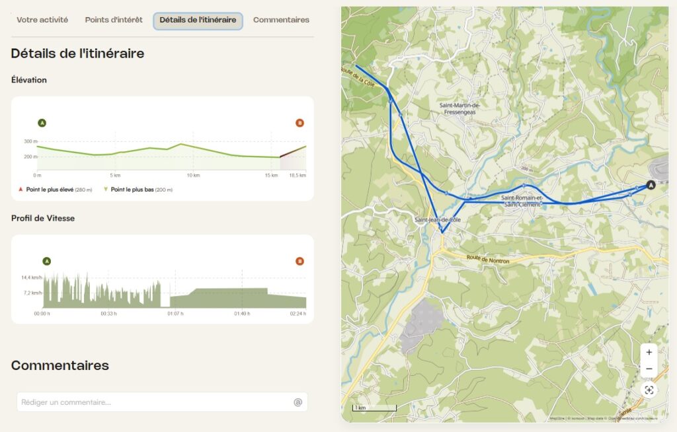Click the red highest point triangle icon

(20, 190)
